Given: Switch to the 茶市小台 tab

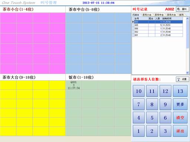Looking at the screenshot, I should [x=147, y=15].
